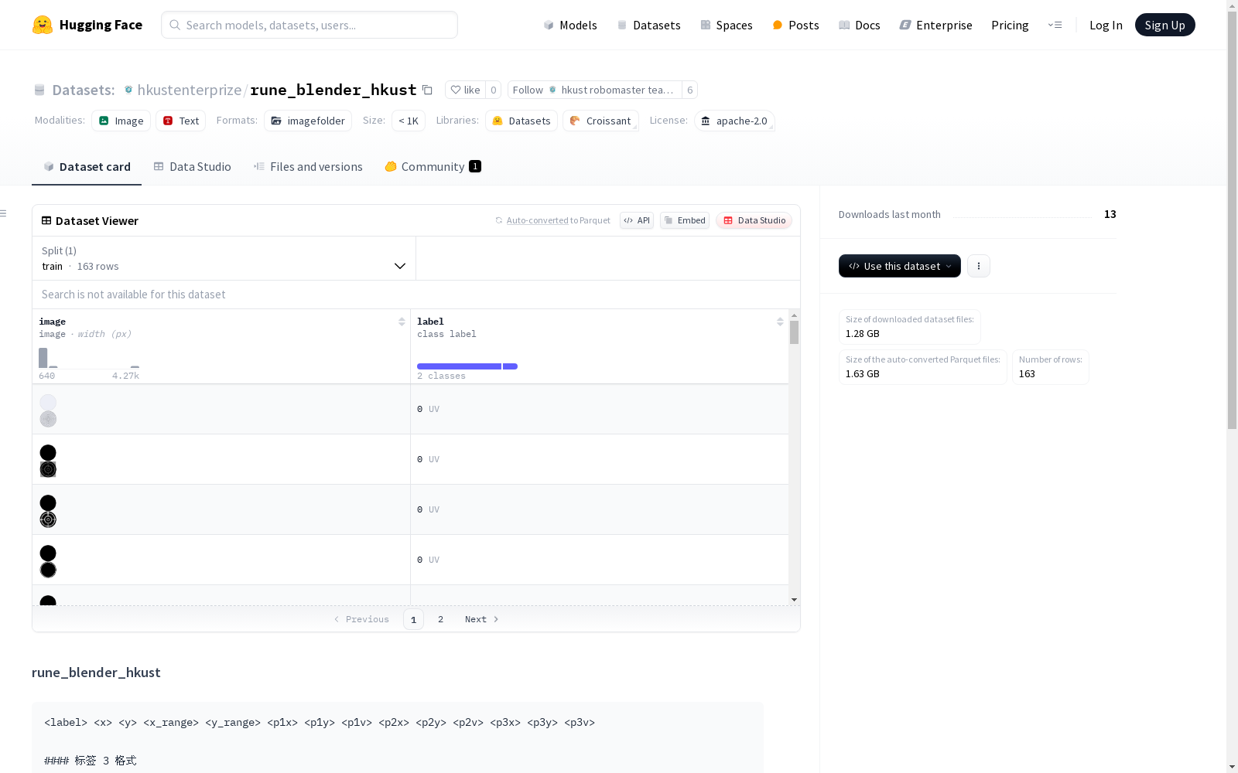Viewport: 1238px width, 773px height.
Task: Click the Sign Up button
Action: click(1164, 25)
